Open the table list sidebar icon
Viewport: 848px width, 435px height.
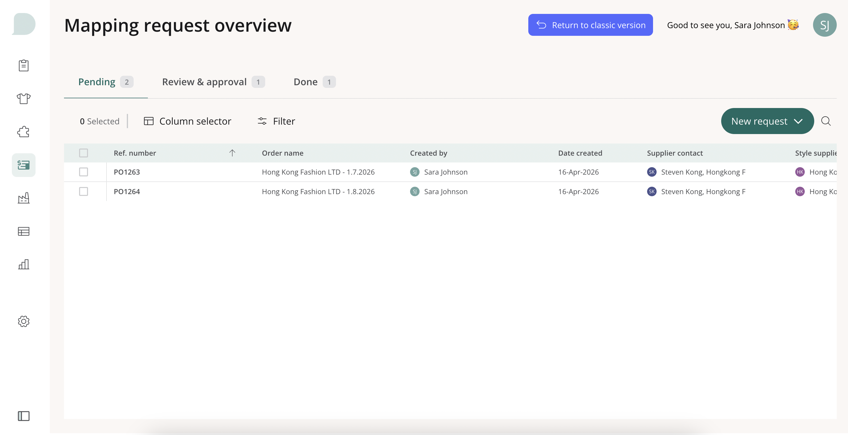point(24,231)
